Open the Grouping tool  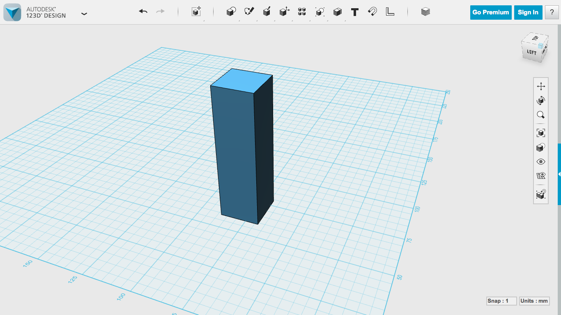coord(320,11)
